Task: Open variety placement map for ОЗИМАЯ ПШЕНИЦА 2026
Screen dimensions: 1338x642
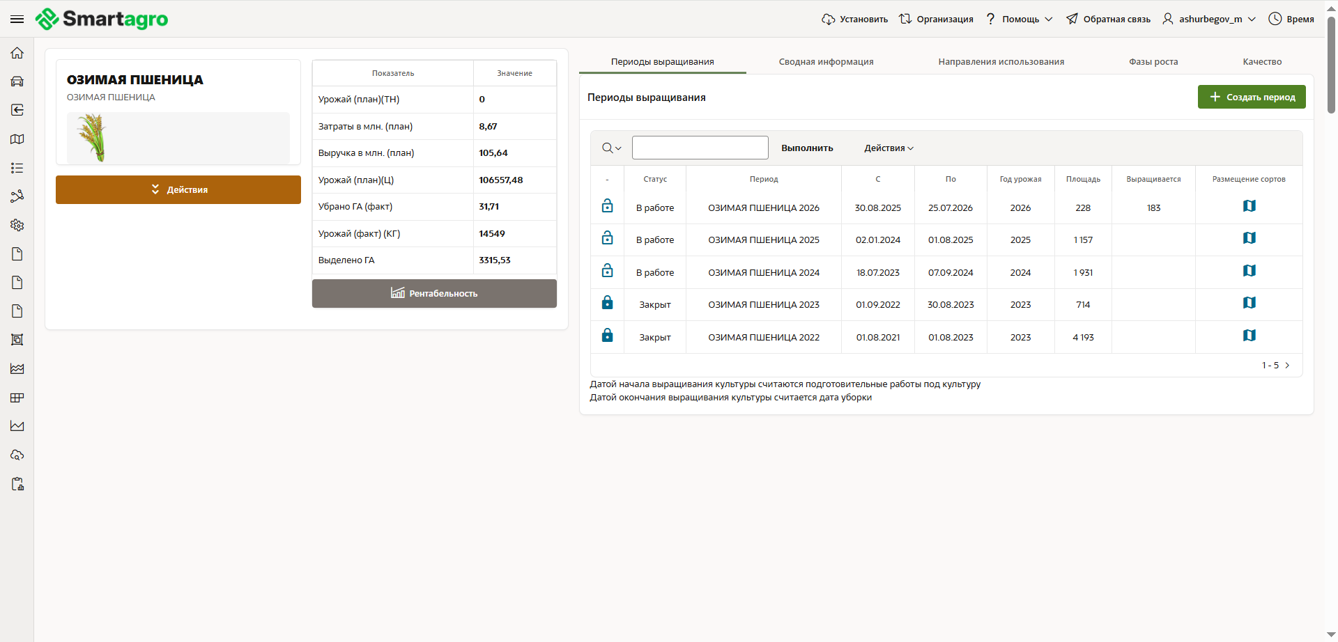Action: point(1249,206)
